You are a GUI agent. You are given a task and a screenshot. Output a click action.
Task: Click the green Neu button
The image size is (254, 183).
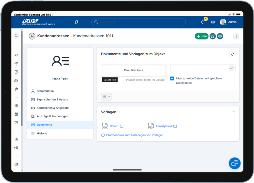tap(201, 36)
